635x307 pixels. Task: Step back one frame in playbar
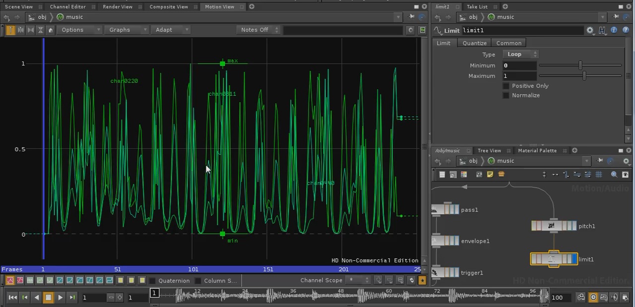point(24,298)
